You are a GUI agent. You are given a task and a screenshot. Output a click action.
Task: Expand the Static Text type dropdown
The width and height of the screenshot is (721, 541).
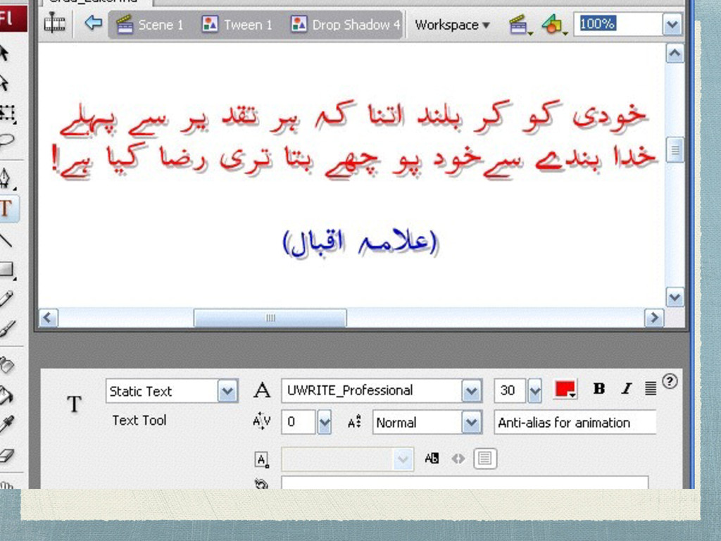(x=227, y=392)
